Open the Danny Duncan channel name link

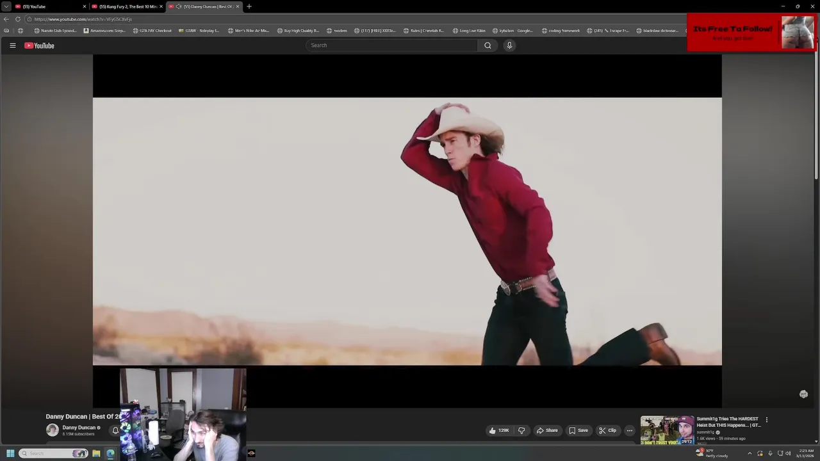[x=79, y=428]
